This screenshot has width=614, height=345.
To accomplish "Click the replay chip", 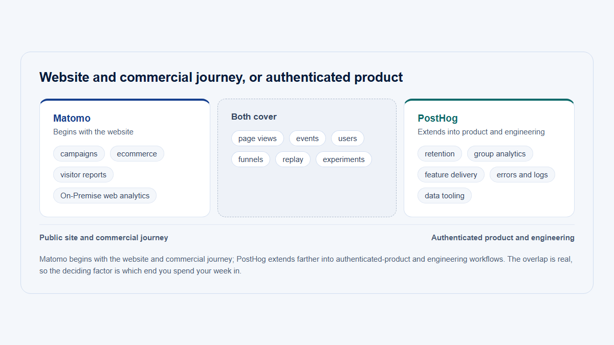I will [x=293, y=159].
